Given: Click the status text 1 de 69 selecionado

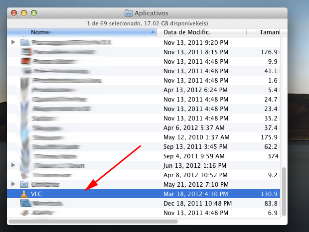Looking at the screenshot, I should [115, 23].
